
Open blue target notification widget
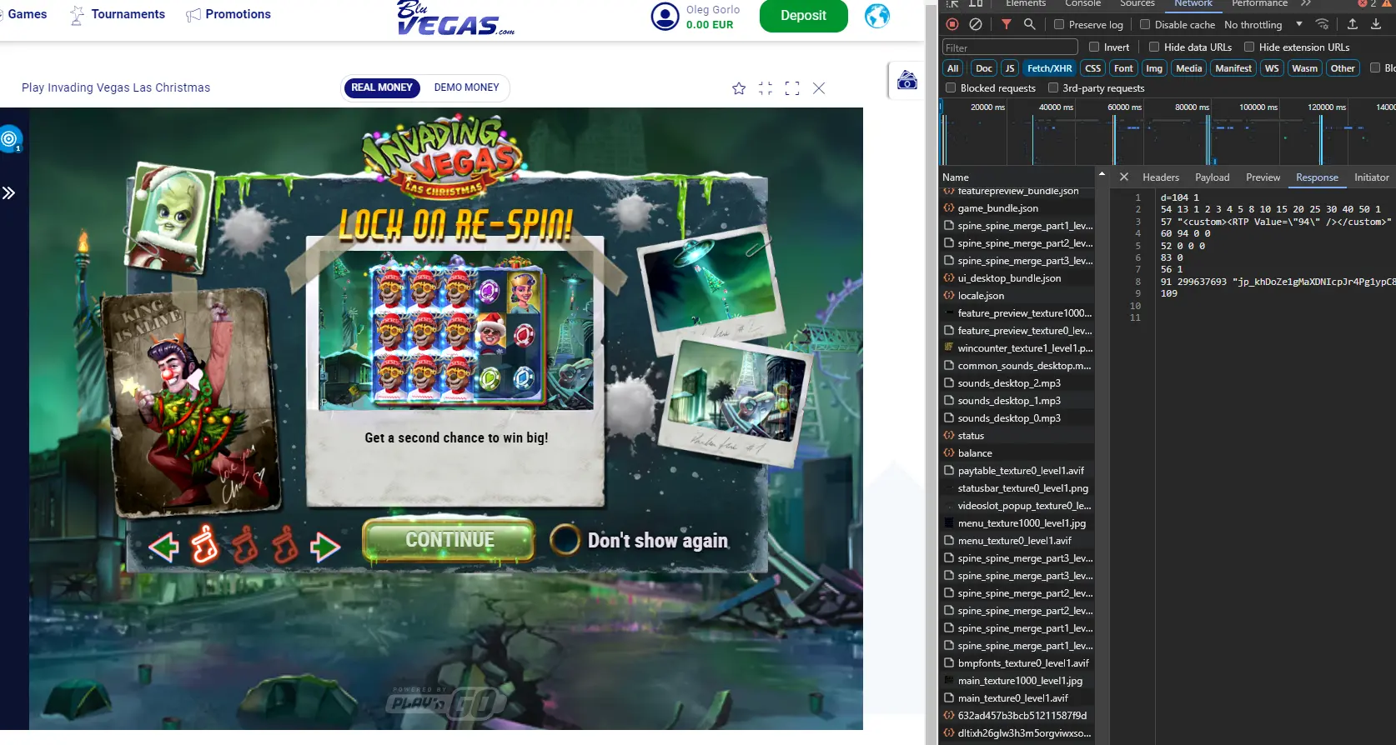[x=10, y=139]
